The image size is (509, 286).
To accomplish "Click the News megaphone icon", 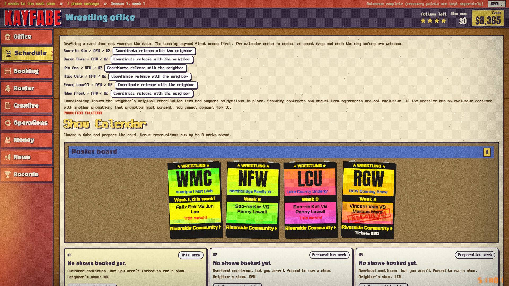I will coord(8,157).
